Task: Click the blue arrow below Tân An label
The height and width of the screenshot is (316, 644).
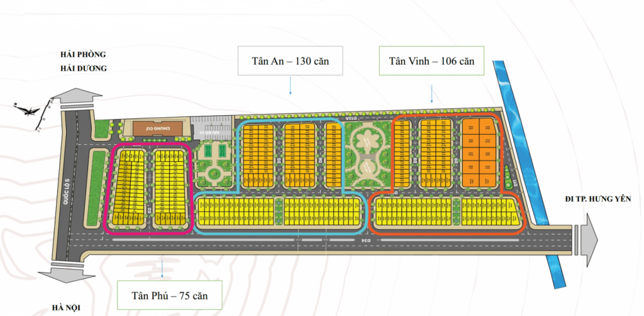Action: point(291,85)
